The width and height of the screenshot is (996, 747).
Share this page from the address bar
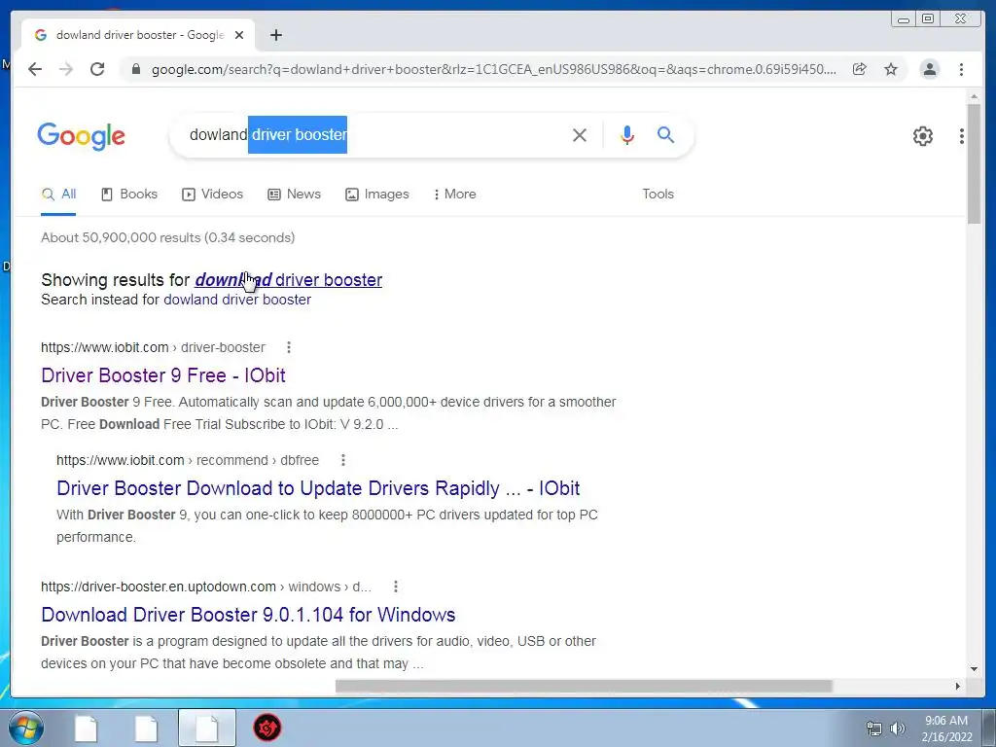(x=860, y=69)
